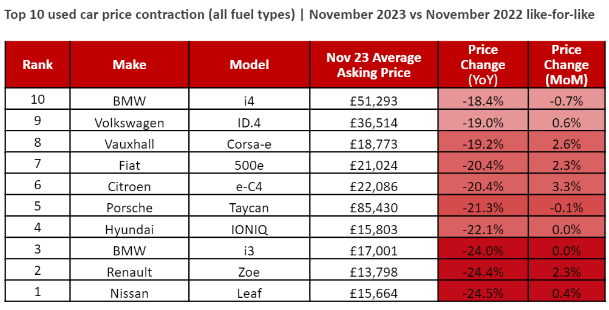This screenshot has height=310, width=609.
Task: Click the -24.5% YoY price change cell
Action: click(x=483, y=294)
